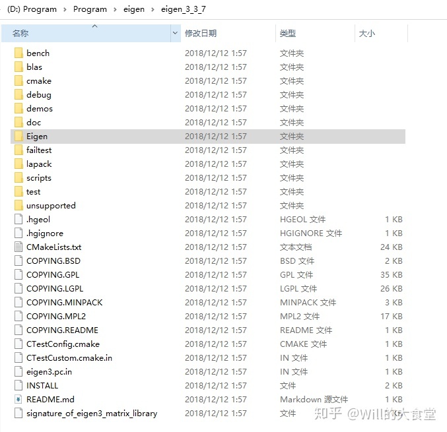Select the cmake folder icon
The image size is (447, 432).
(18, 81)
